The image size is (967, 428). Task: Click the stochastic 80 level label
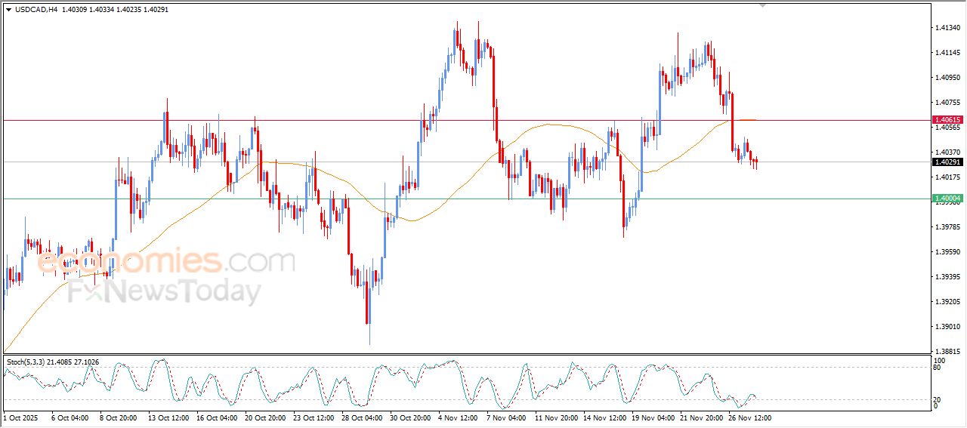(x=936, y=368)
